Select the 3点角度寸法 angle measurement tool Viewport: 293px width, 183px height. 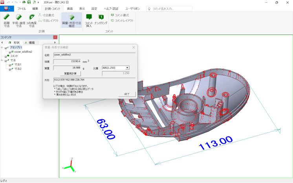tap(31, 20)
